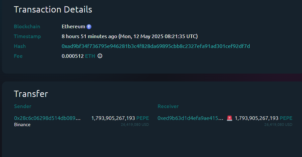Click the Transfer section heading

(31, 94)
